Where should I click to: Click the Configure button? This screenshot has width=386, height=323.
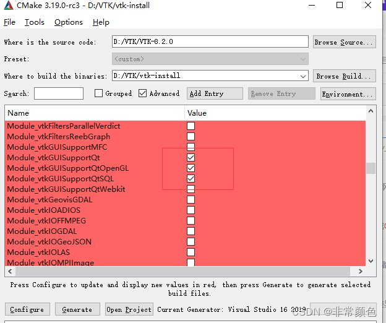27,309
